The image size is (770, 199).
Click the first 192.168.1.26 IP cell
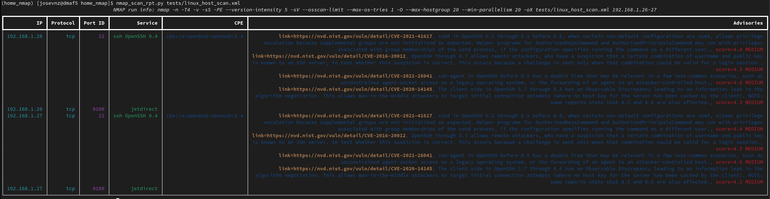pyautogui.click(x=25, y=36)
